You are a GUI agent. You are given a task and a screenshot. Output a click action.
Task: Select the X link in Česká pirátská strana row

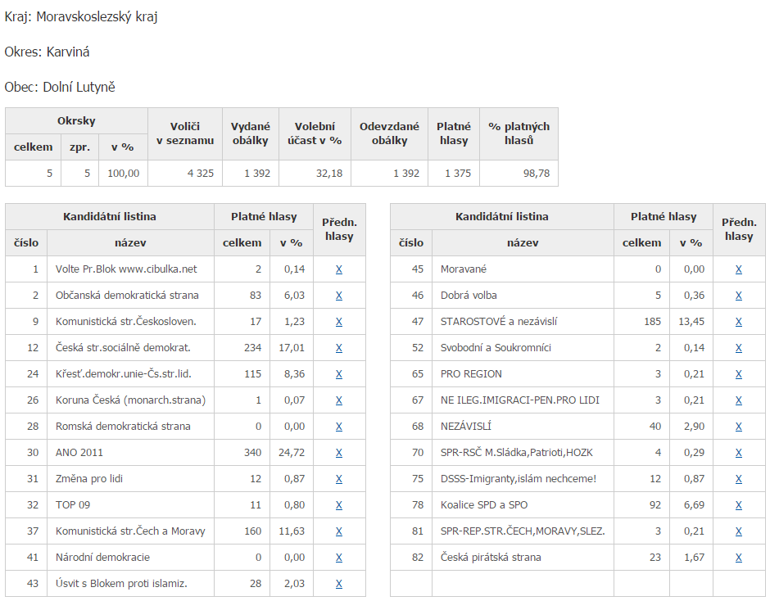pos(738,558)
